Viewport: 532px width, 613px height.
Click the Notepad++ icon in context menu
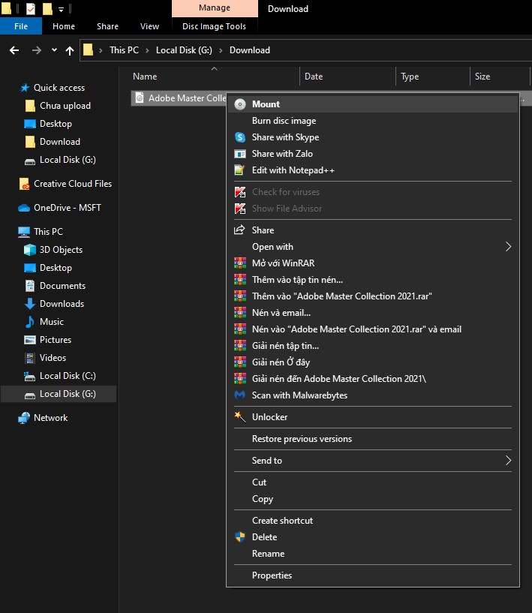click(x=240, y=170)
